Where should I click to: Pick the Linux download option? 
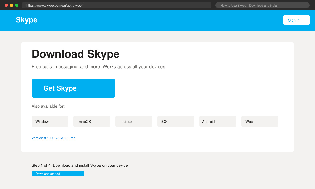(x=134, y=121)
